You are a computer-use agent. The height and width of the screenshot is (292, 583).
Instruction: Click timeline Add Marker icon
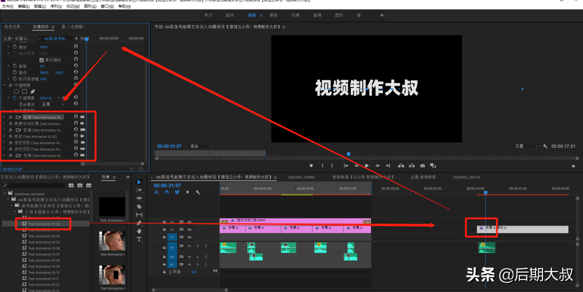pyautogui.click(x=187, y=192)
